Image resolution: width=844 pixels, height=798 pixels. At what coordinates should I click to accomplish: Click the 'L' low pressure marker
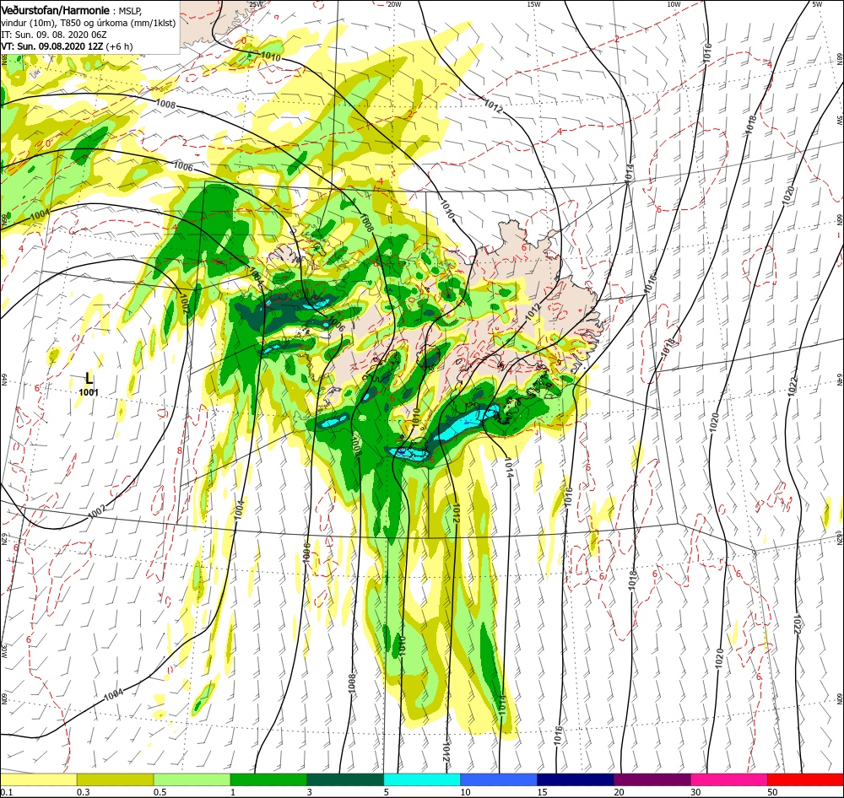point(89,378)
